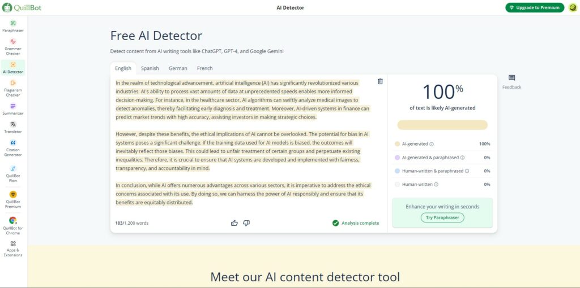The height and width of the screenshot is (288, 580).
Task: Click the Upgrade to Premium button
Action: point(535,8)
